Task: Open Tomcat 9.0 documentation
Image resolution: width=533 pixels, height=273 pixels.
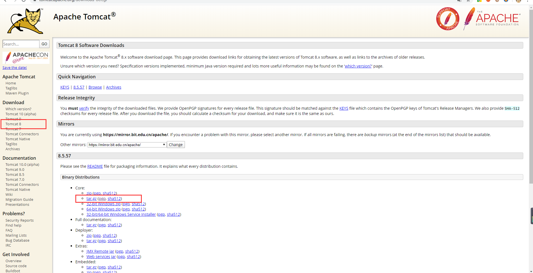Action: [15, 169]
